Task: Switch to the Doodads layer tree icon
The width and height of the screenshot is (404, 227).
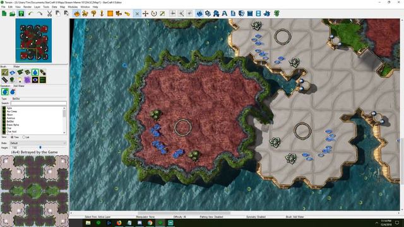Action: [x=93, y=14]
